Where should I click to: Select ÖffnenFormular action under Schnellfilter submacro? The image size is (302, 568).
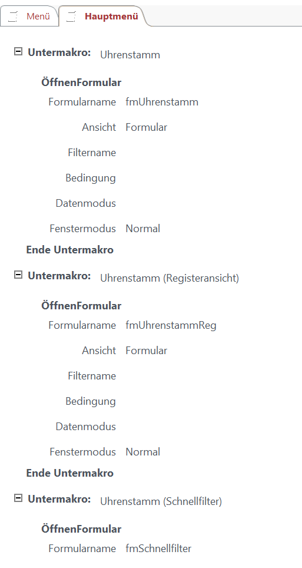[81, 529]
